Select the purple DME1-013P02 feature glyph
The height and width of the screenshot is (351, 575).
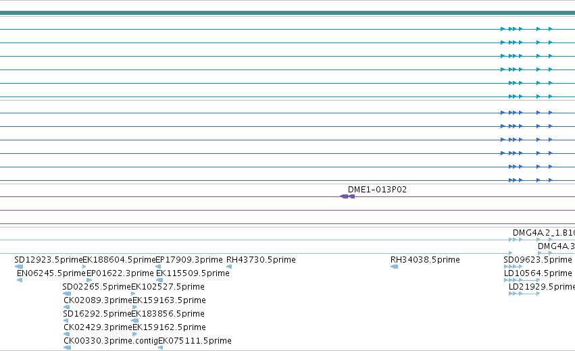pos(347,196)
